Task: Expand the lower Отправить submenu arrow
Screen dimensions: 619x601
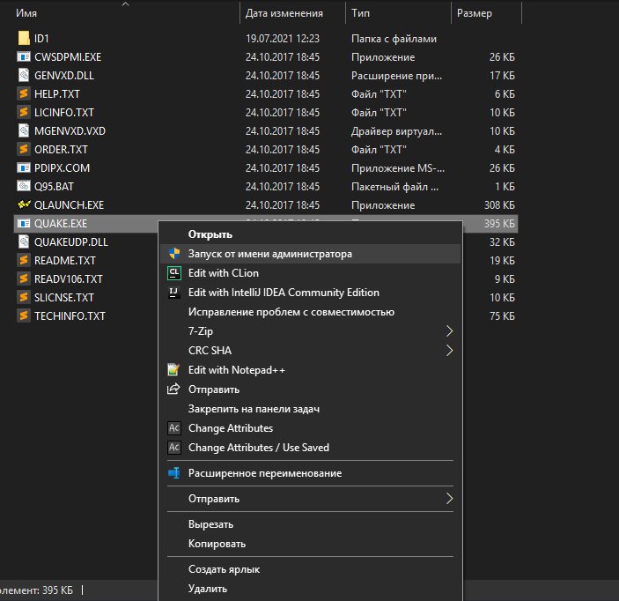Action: (449, 499)
